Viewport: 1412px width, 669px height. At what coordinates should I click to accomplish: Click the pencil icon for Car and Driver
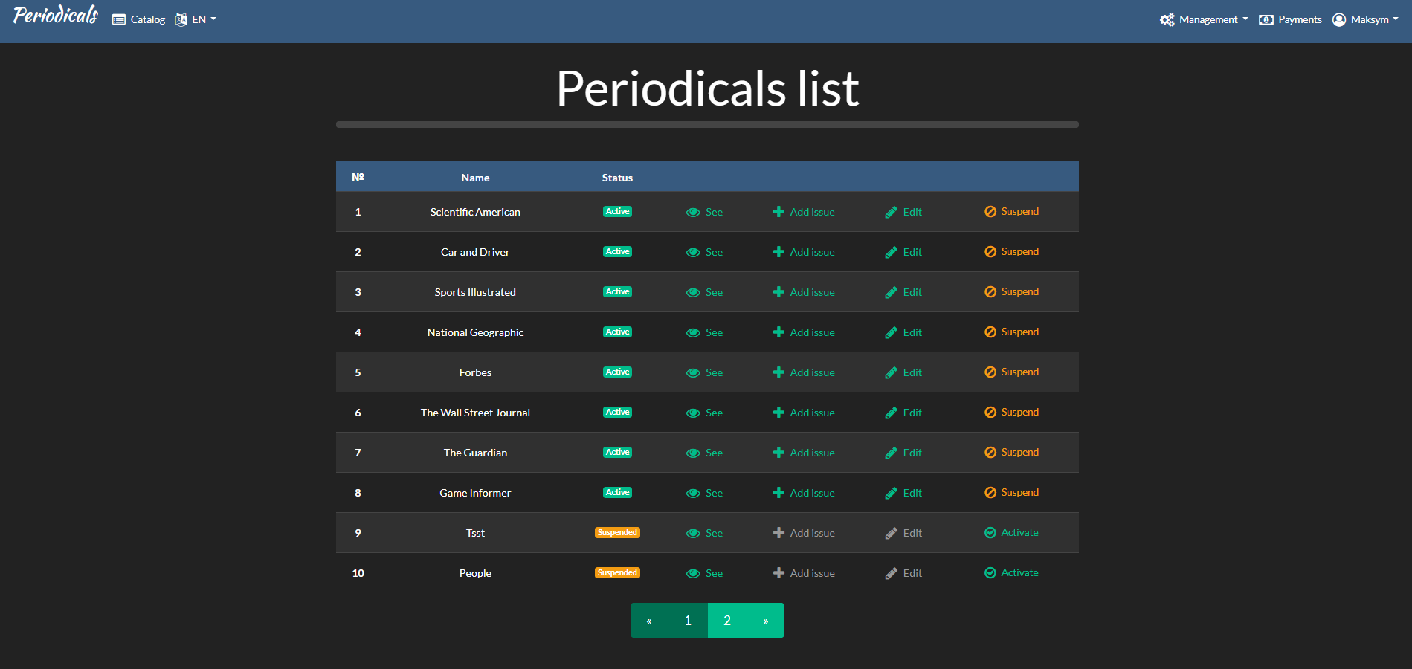(x=891, y=252)
